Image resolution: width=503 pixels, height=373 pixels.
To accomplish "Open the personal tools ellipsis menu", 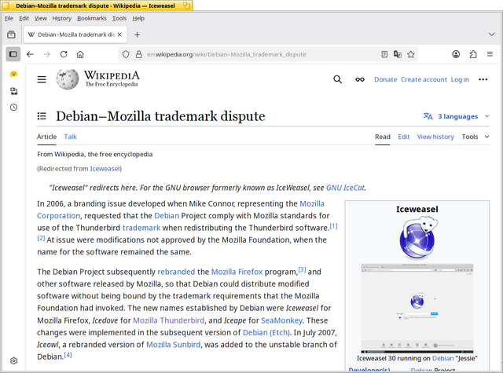I will click(x=483, y=79).
